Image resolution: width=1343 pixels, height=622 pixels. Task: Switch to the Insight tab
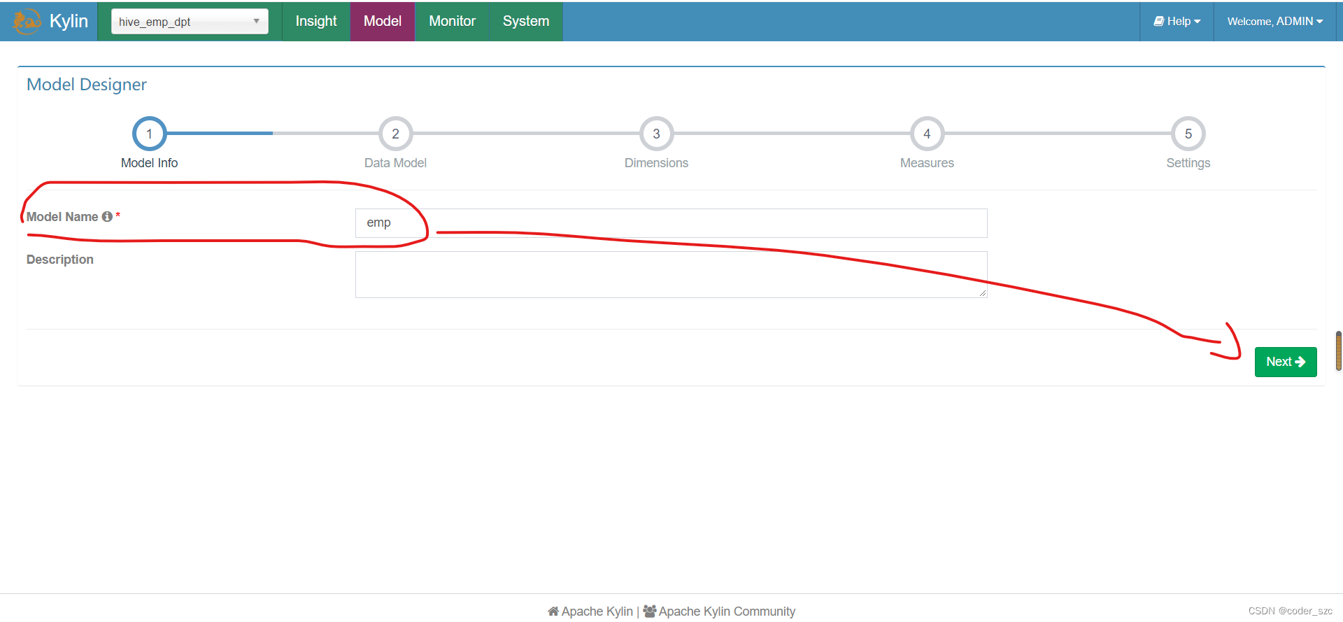316,21
